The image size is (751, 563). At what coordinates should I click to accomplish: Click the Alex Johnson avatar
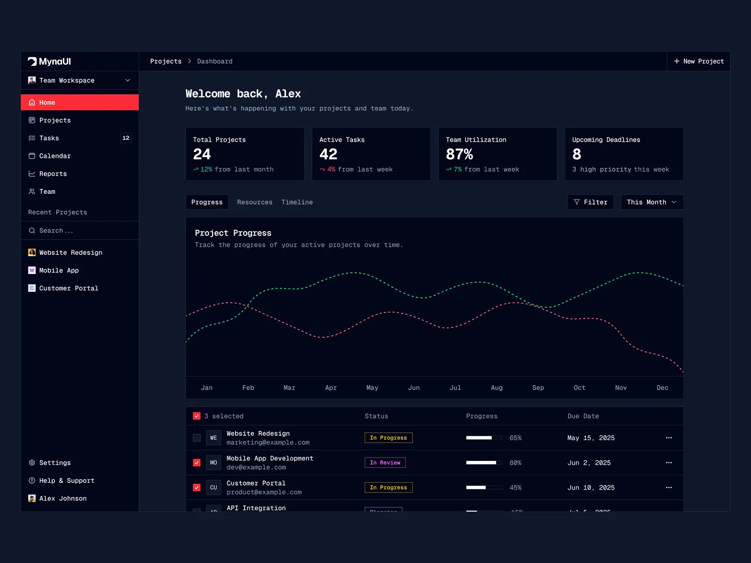point(32,498)
